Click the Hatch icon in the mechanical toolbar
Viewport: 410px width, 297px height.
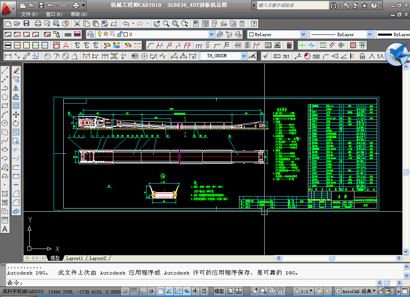[353, 45]
